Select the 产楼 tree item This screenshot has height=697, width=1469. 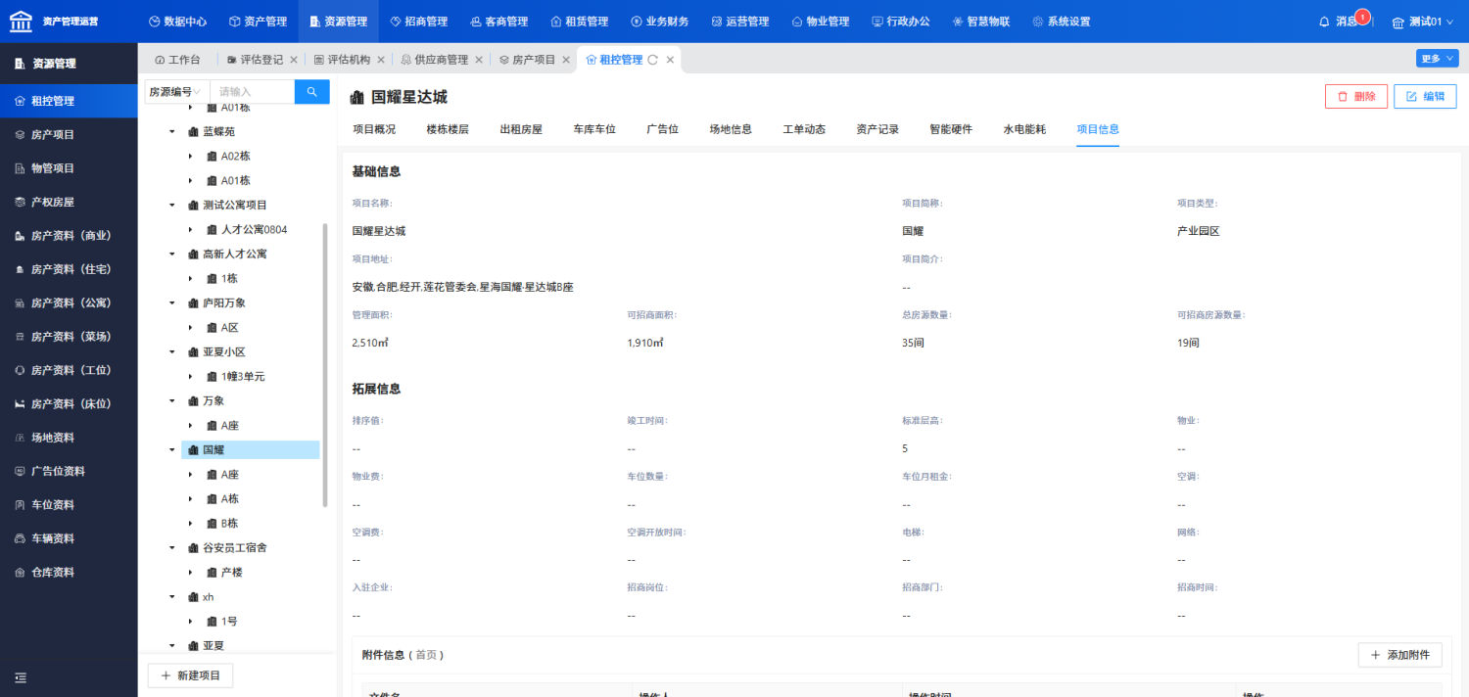point(231,572)
